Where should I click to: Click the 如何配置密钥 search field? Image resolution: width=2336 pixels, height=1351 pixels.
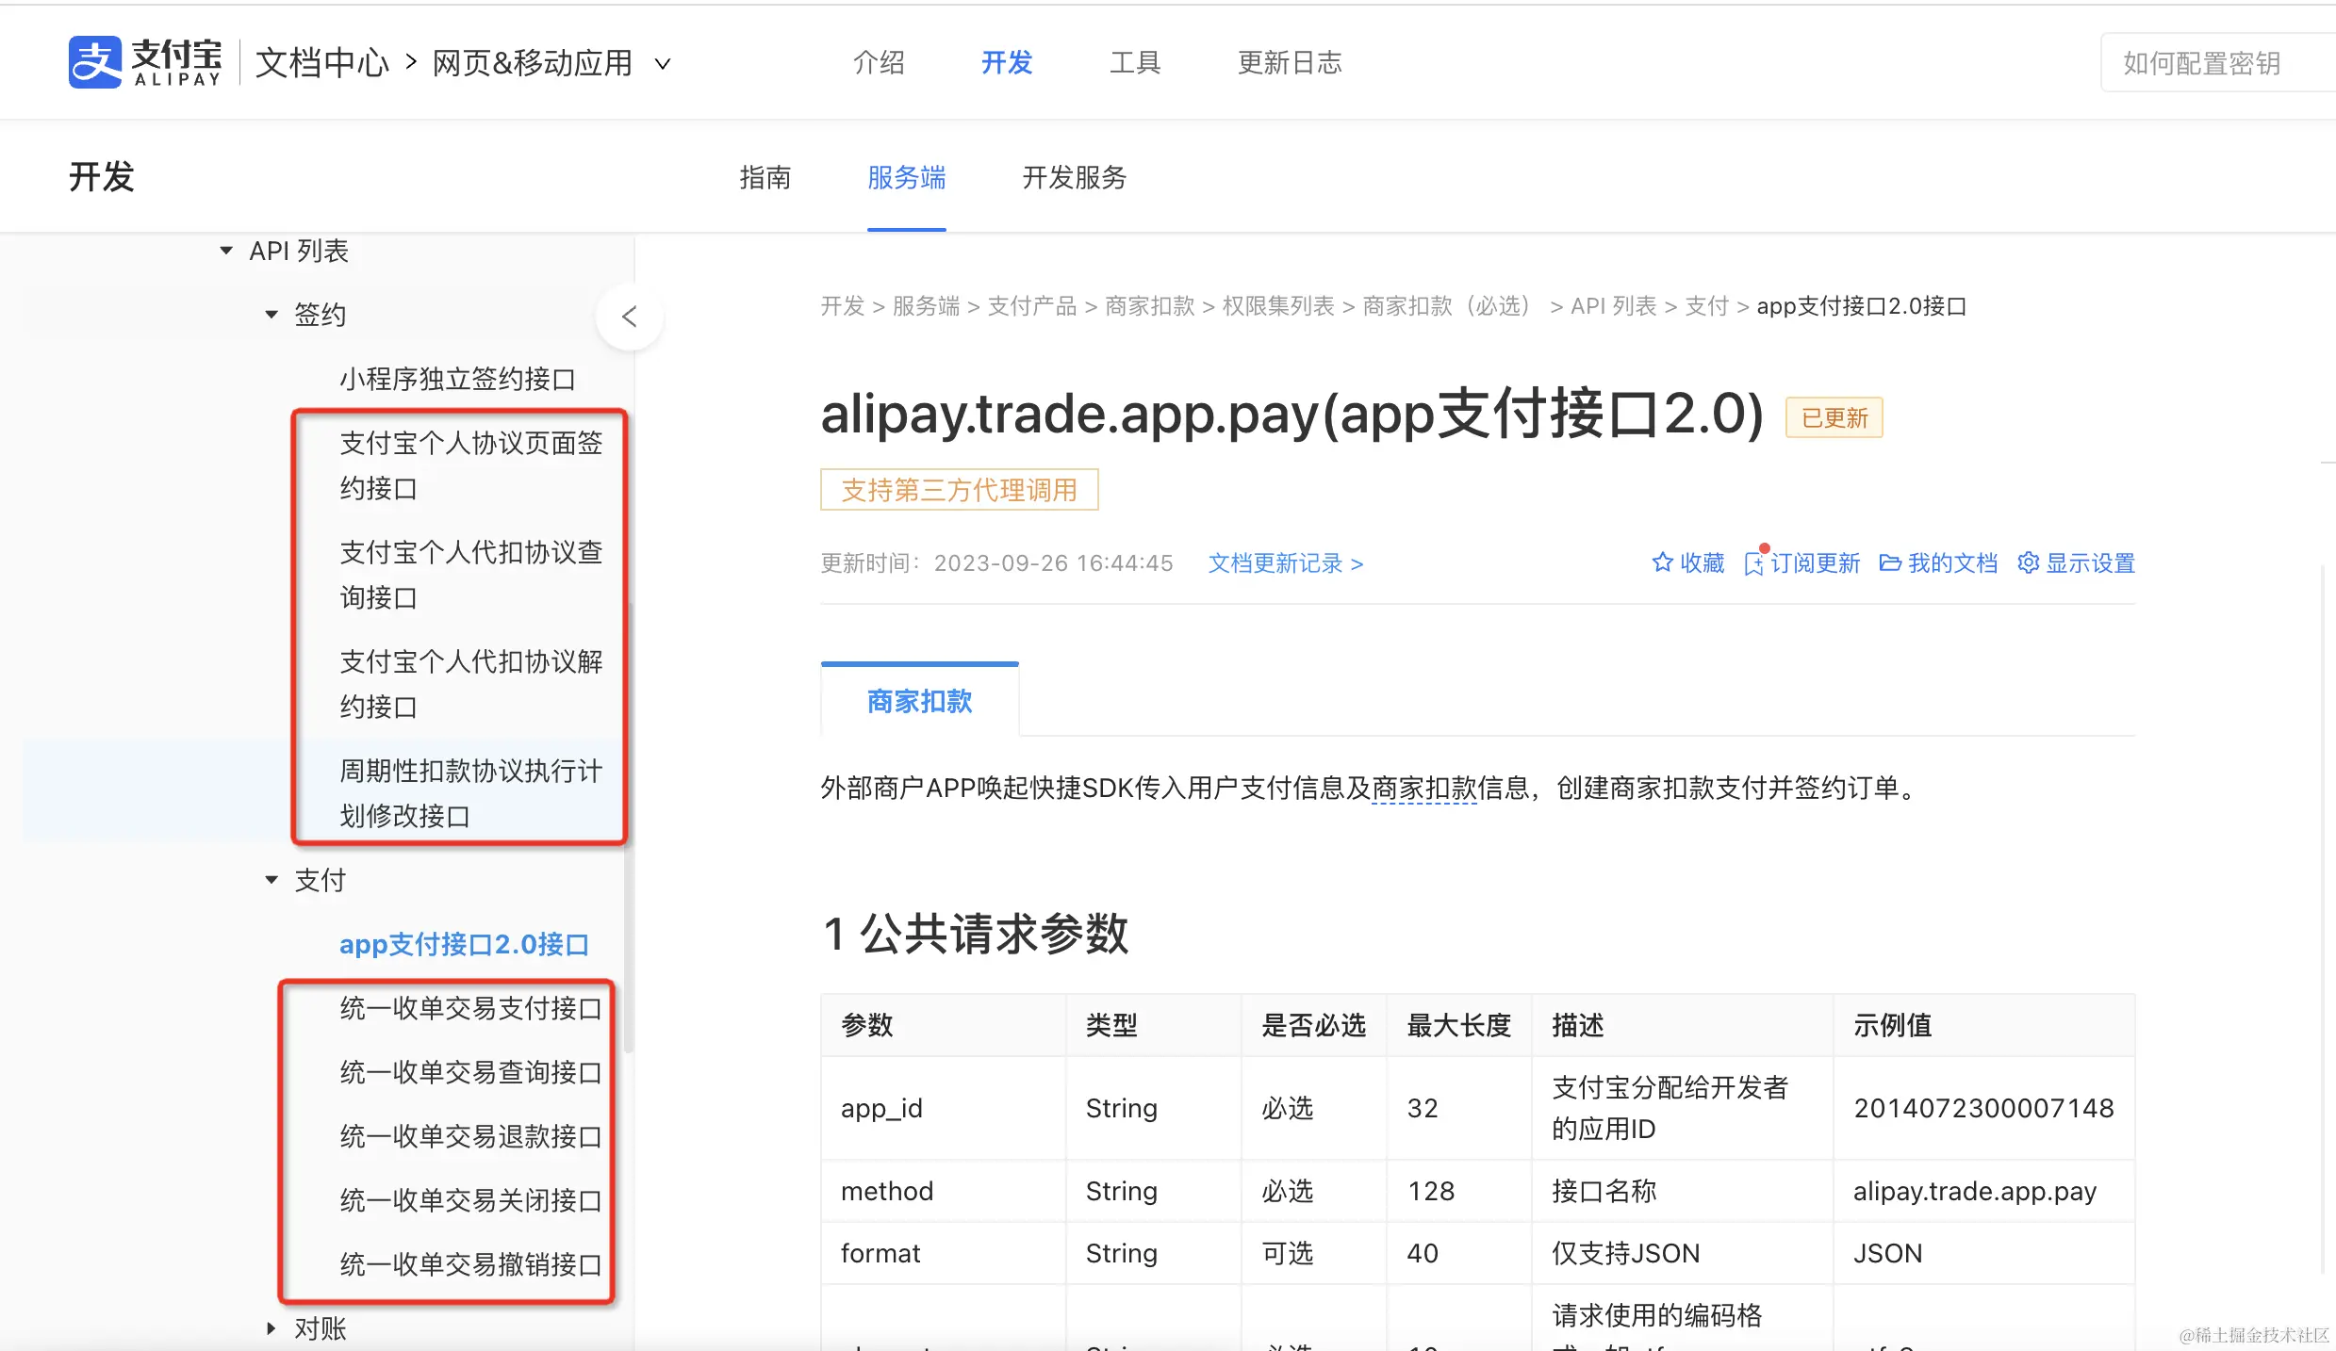[2218, 63]
